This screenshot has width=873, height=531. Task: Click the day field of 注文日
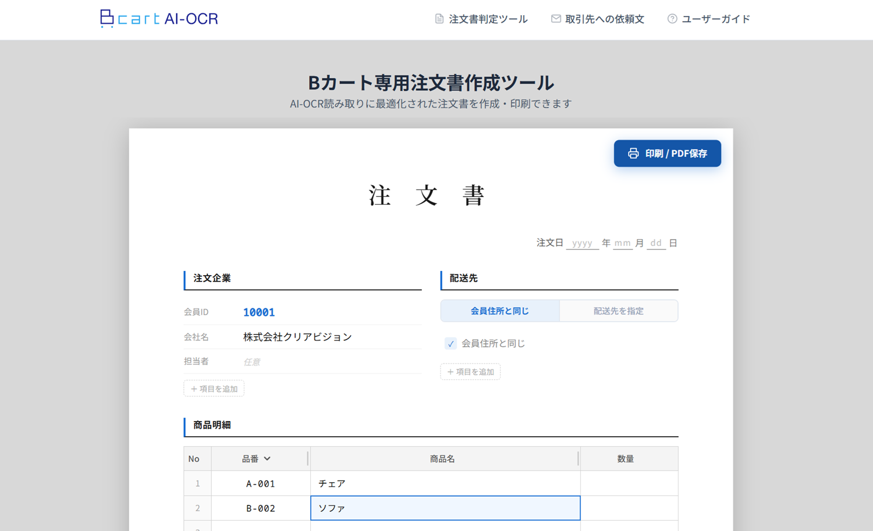pyautogui.click(x=656, y=243)
